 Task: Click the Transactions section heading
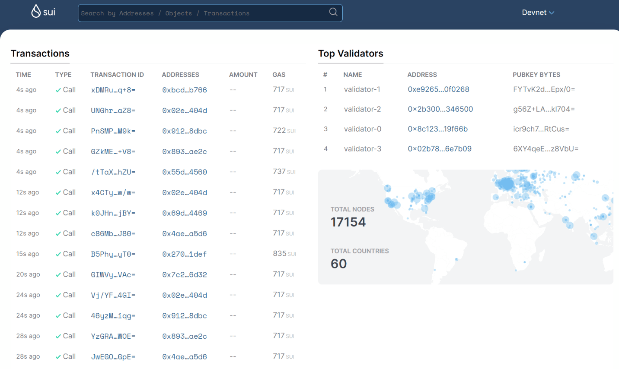point(40,54)
